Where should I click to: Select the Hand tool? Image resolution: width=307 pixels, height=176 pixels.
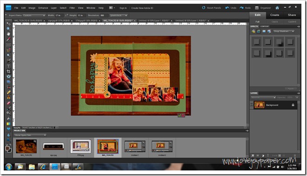click(8, 34)
